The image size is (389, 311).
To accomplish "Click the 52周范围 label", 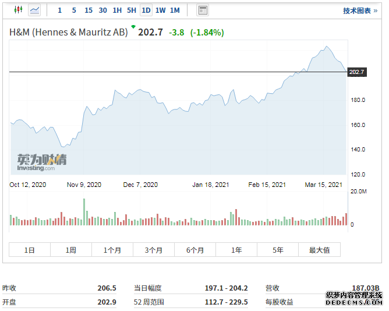I will tap(149, 302).
